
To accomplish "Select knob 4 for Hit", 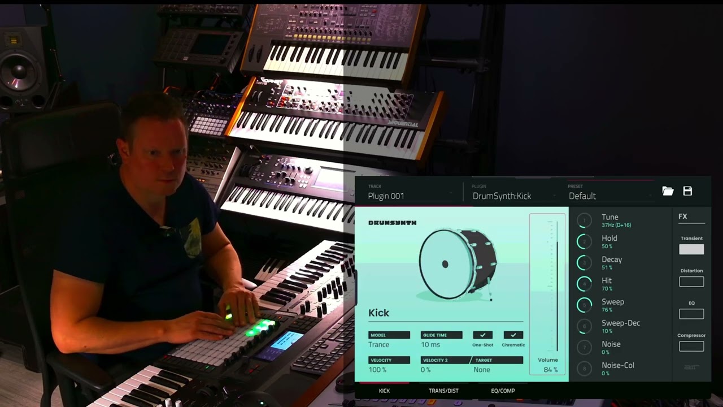I will pyautogui.click(x=584, y=284).
